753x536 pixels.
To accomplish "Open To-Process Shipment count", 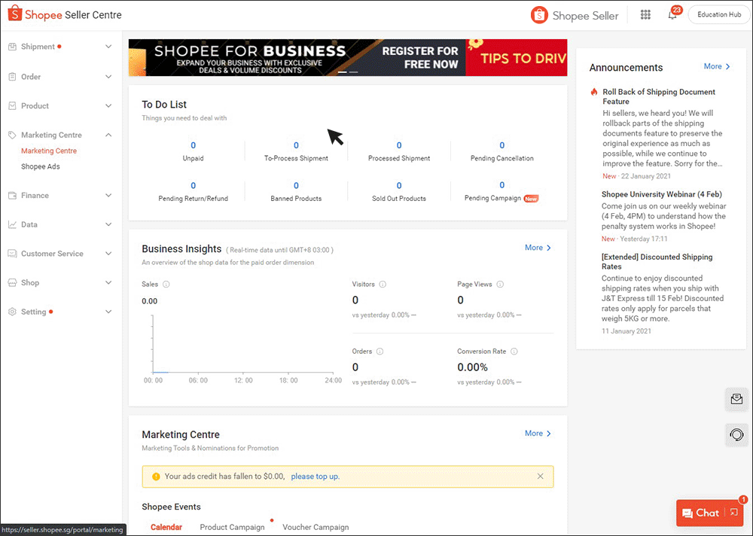I will click(296, 145).
